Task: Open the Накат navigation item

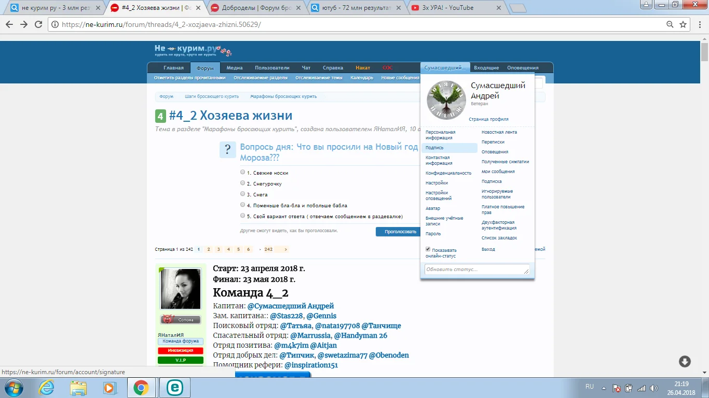Action: [363, 68]
